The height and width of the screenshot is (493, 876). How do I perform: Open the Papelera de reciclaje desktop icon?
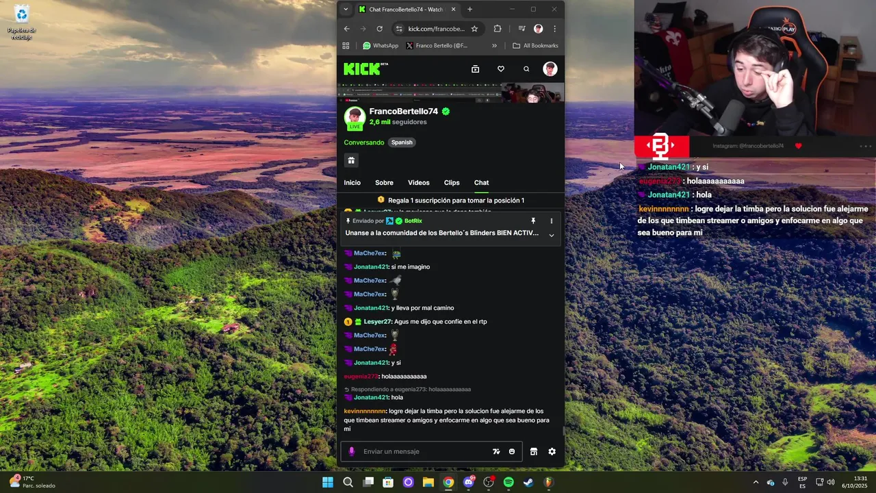click(21, 22)
